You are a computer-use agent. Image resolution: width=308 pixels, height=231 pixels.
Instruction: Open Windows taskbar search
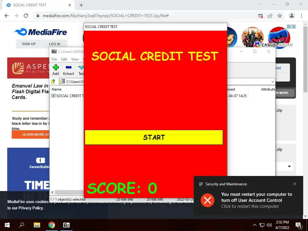[x=22, y=225]
